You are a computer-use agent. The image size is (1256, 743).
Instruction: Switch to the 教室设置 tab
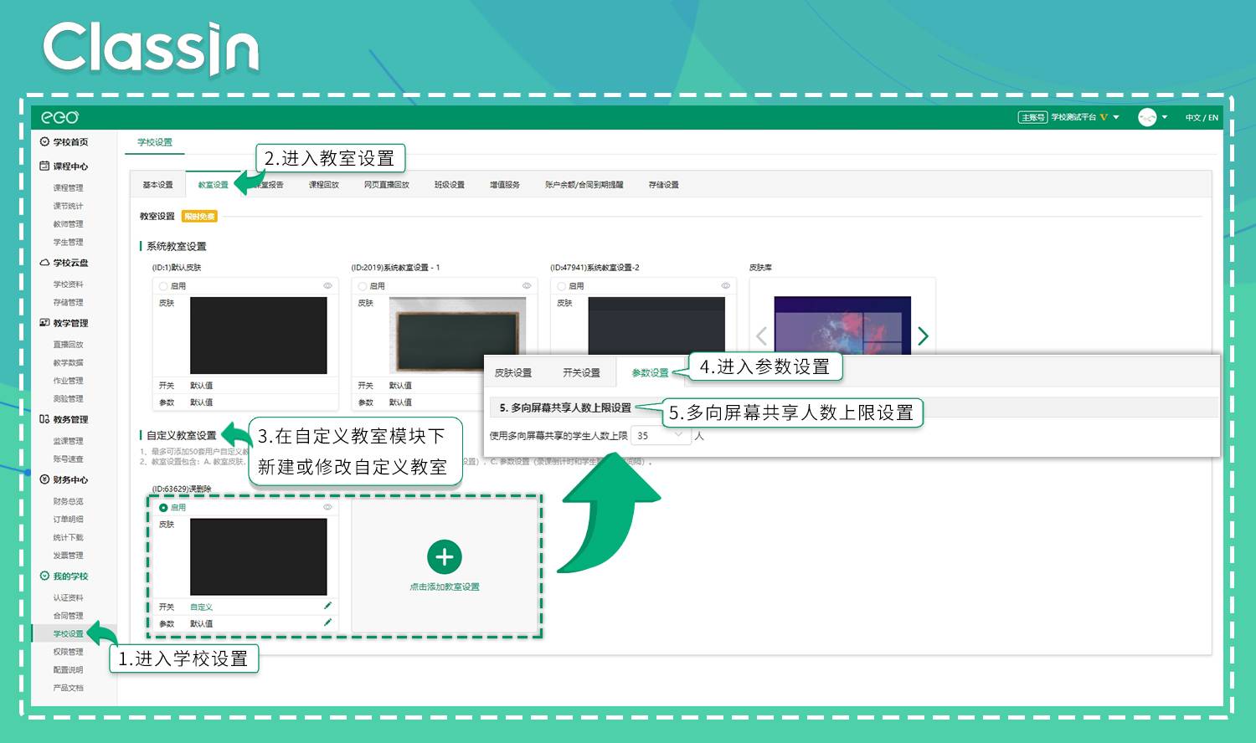tap(213, 185)
